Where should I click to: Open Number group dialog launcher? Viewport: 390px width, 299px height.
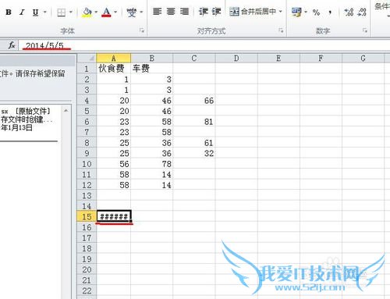click(x=365, y=30)
